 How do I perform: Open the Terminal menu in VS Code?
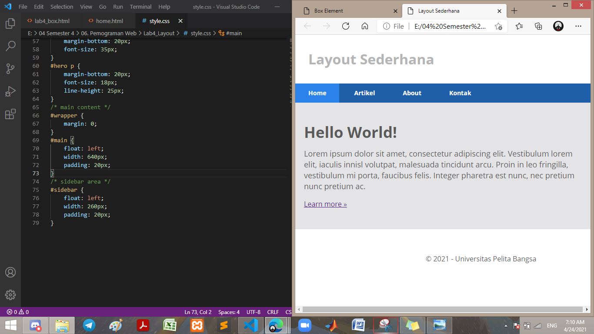[x=140, y=7]
